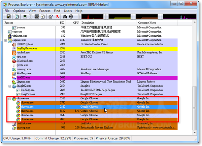
Task: Open the Properties toolbar icon
Action: [51, 16]
